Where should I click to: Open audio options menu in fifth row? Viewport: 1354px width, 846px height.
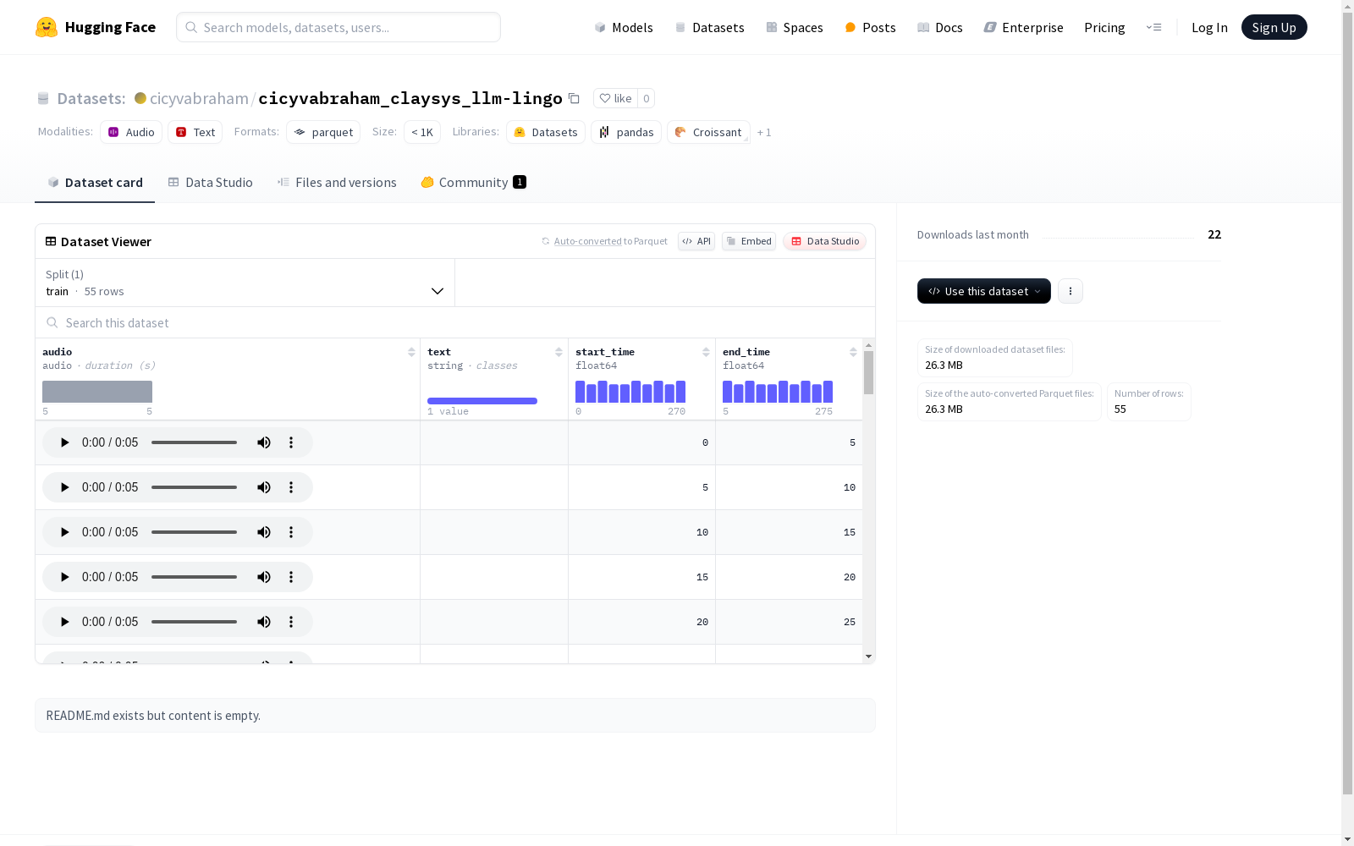point(291,622)
